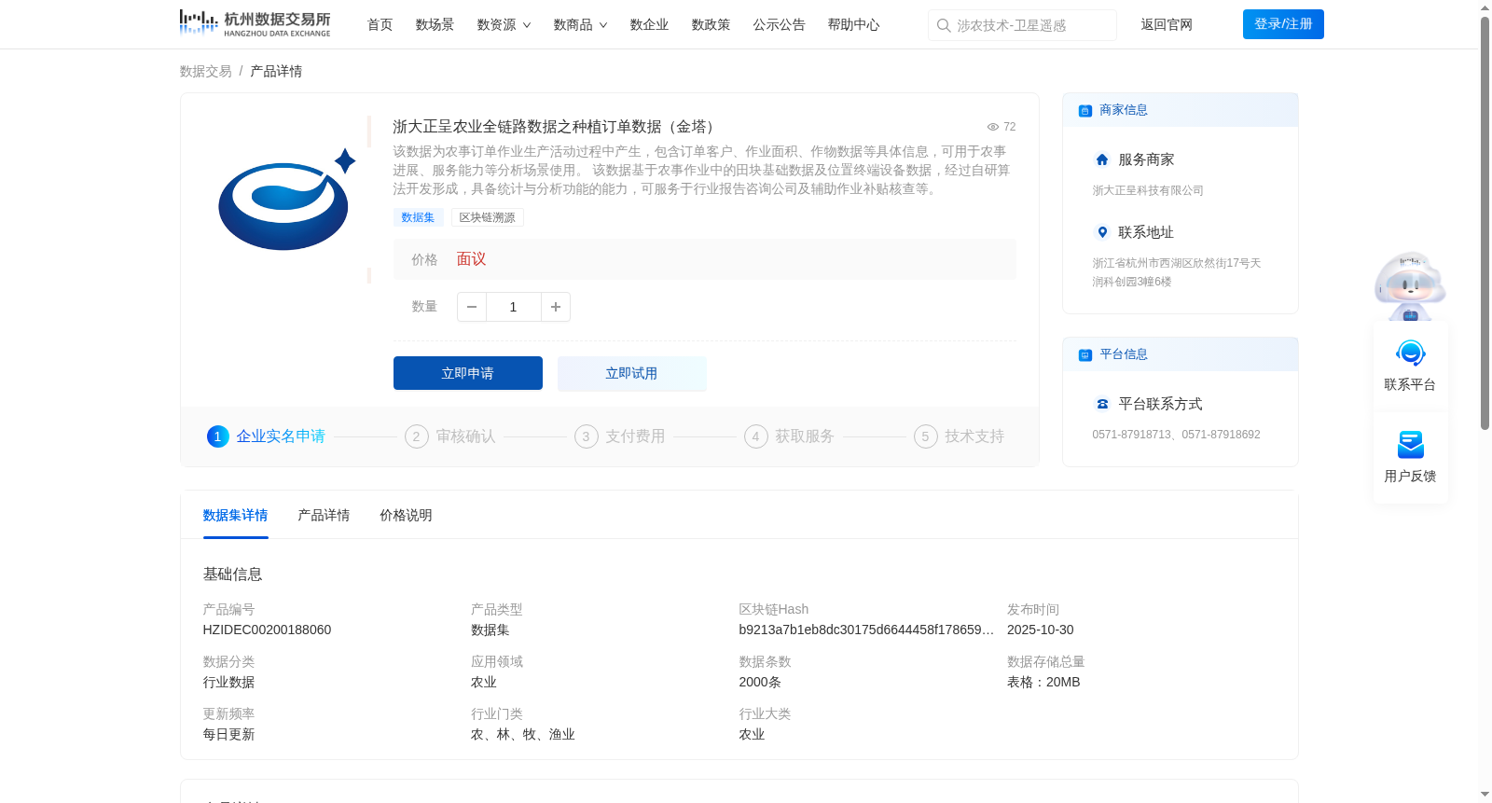Click 数据交易 breadcrumb link

[205, 72]
